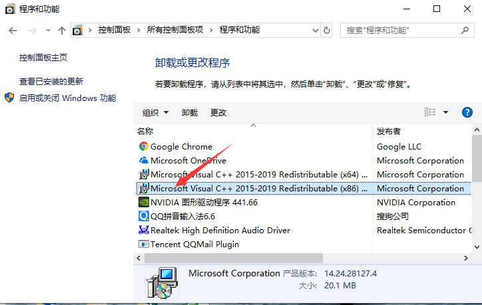Click the view mode icon in toolbar
482x305 pixels.
(430, 112)
